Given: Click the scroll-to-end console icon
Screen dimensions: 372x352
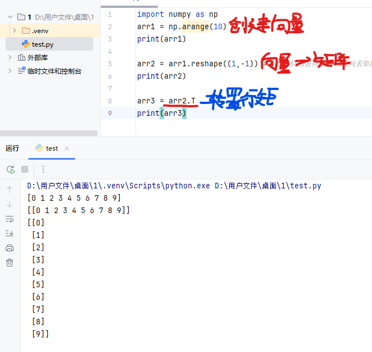Looking at the screenshot, I should click(x=10, y=233).
